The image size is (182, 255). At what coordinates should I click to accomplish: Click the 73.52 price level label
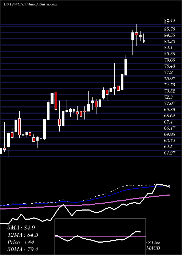tap(170, 91)
